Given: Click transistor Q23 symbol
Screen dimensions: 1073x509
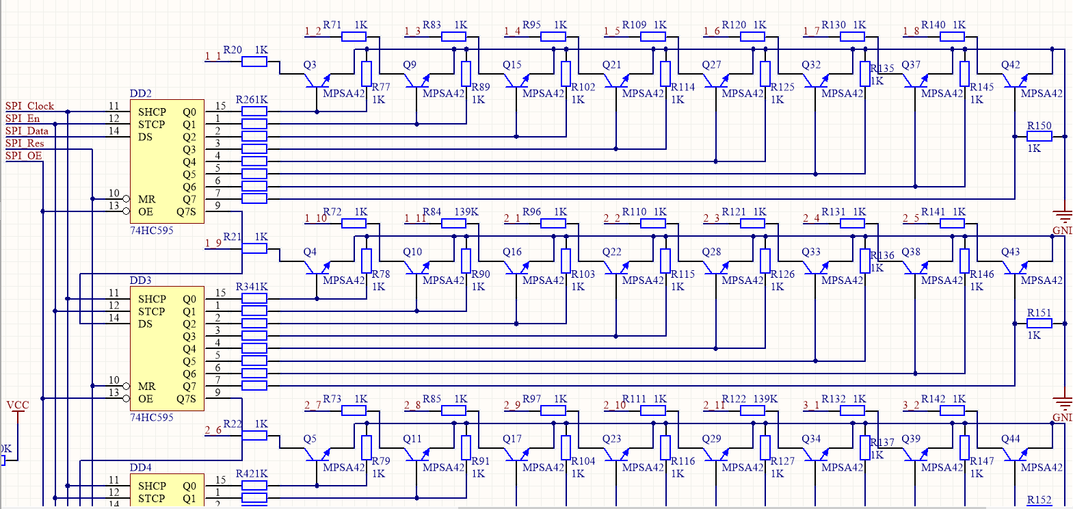Looking at the screenshot, I should coord(618,455).
